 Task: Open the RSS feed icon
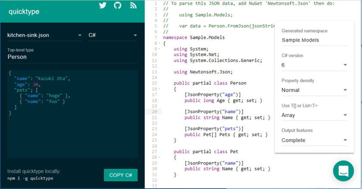click(133, 5)
